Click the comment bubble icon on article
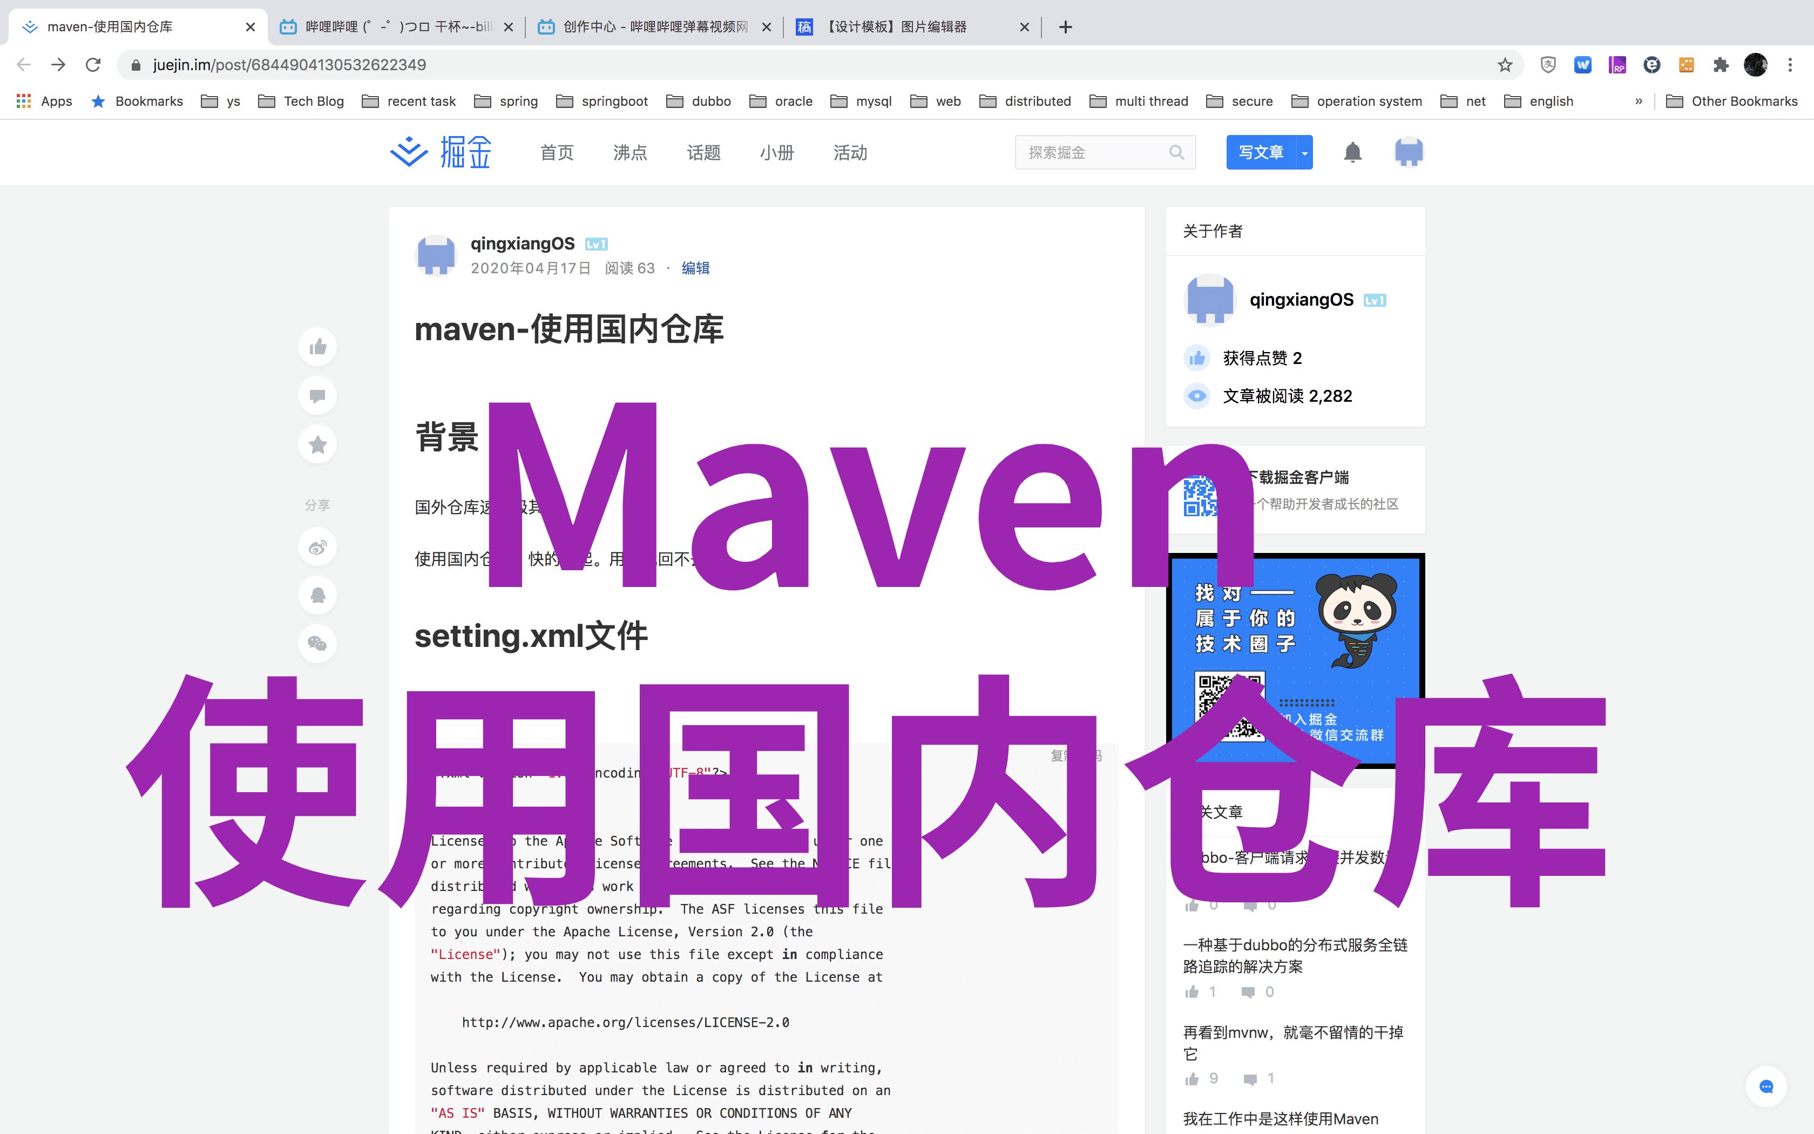The image size is (1814, 1134). click(x=317, y=395)
